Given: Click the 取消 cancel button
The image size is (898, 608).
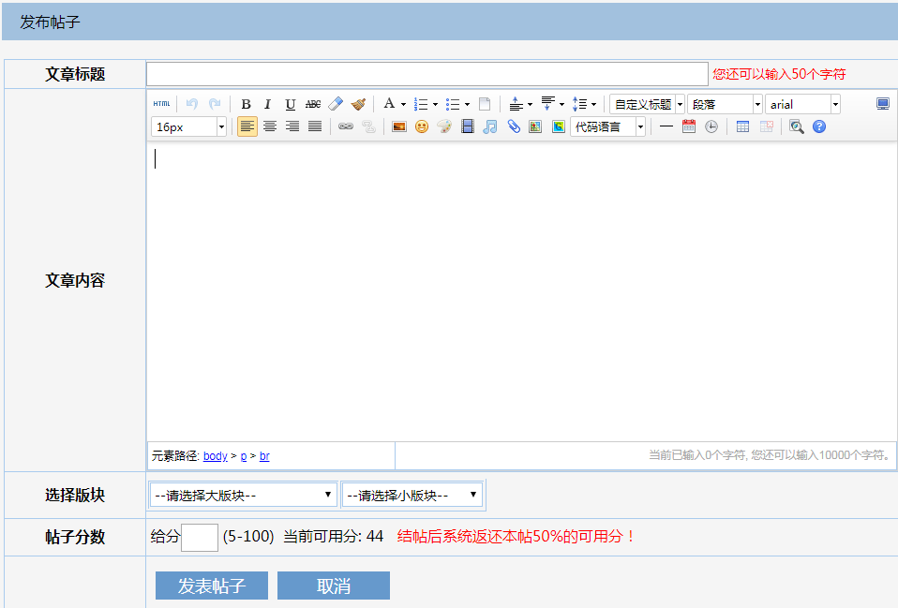Looking at the screenshot, I should click(x=334, y=586).
